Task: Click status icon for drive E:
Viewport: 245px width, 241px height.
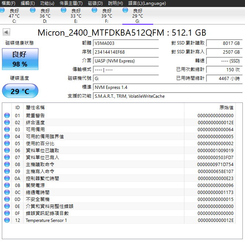Action: 64,10
